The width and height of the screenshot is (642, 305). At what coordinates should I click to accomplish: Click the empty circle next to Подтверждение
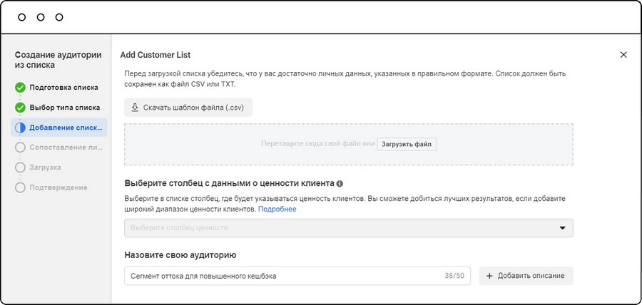coord(20,187)
